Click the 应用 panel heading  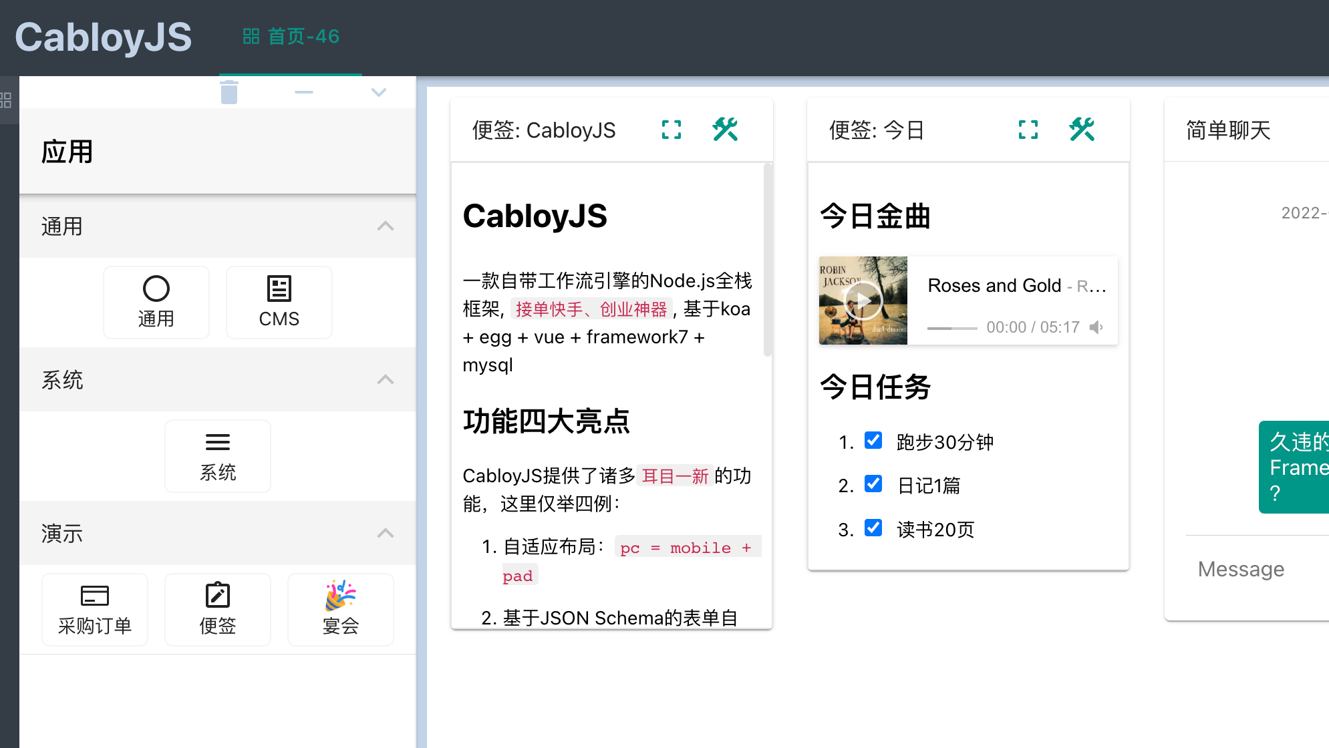(x=67, y=152)
